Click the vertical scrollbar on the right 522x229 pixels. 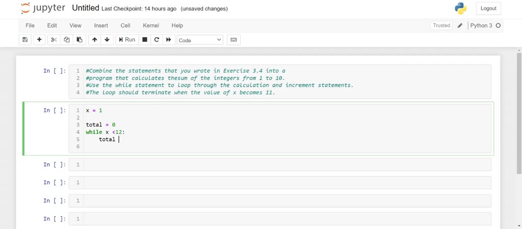point(519,113)
